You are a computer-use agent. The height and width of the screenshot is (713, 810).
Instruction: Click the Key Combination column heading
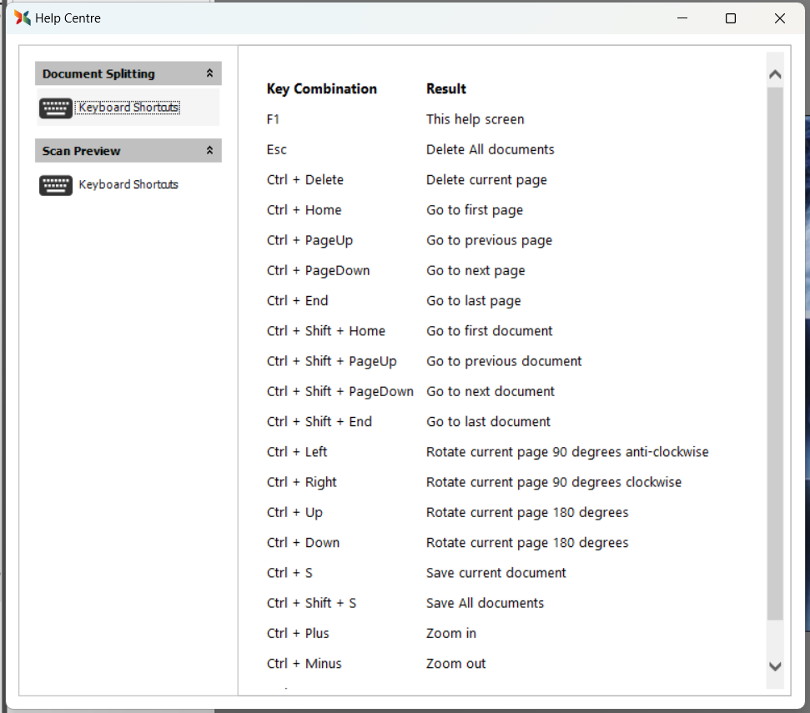coord(321,88)
